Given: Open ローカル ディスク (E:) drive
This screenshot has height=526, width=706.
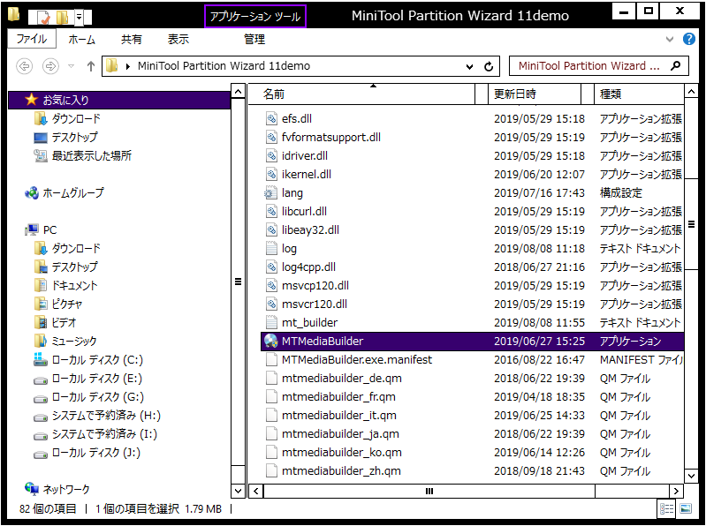Looking at the screenshot, I should pos(88,379).
